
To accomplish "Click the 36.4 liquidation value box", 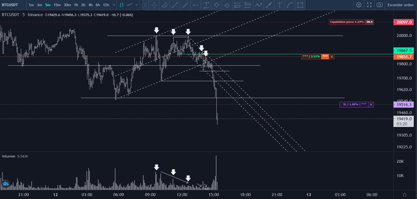I will (369, 22).
